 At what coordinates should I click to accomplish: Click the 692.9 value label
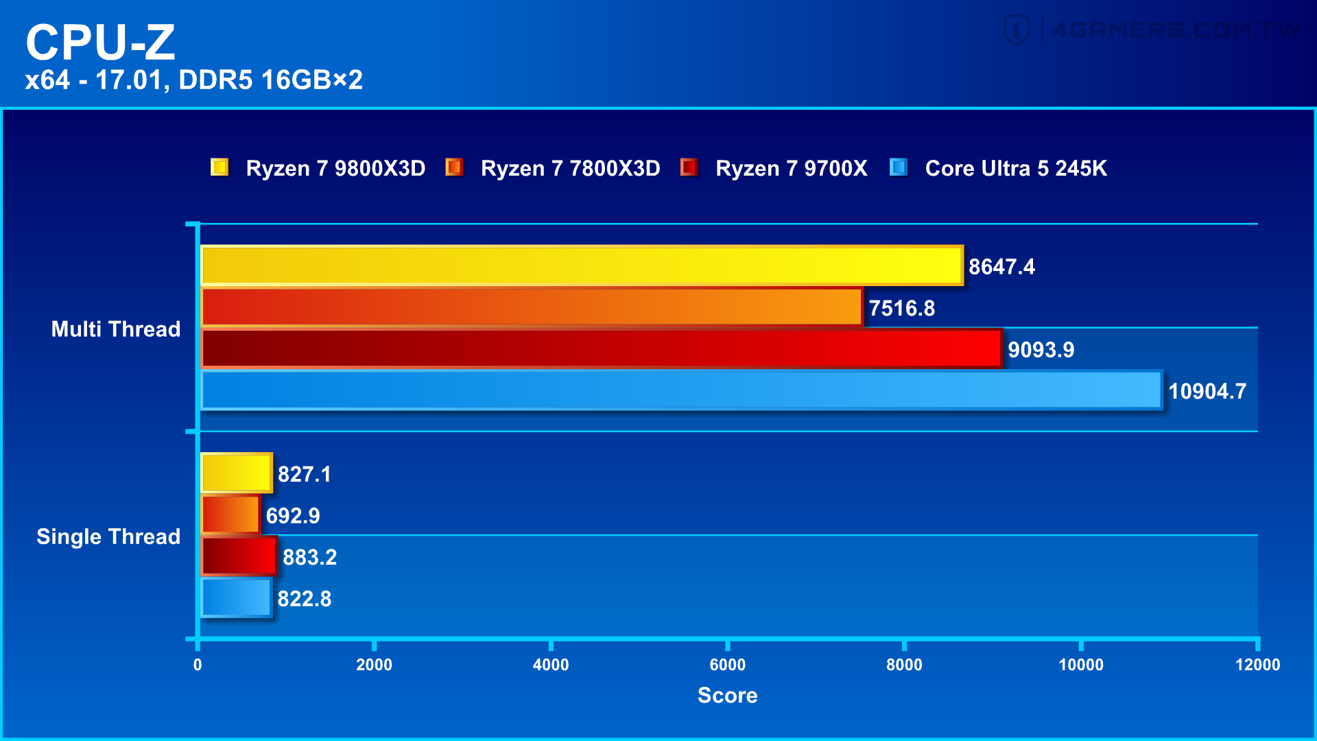293,516
